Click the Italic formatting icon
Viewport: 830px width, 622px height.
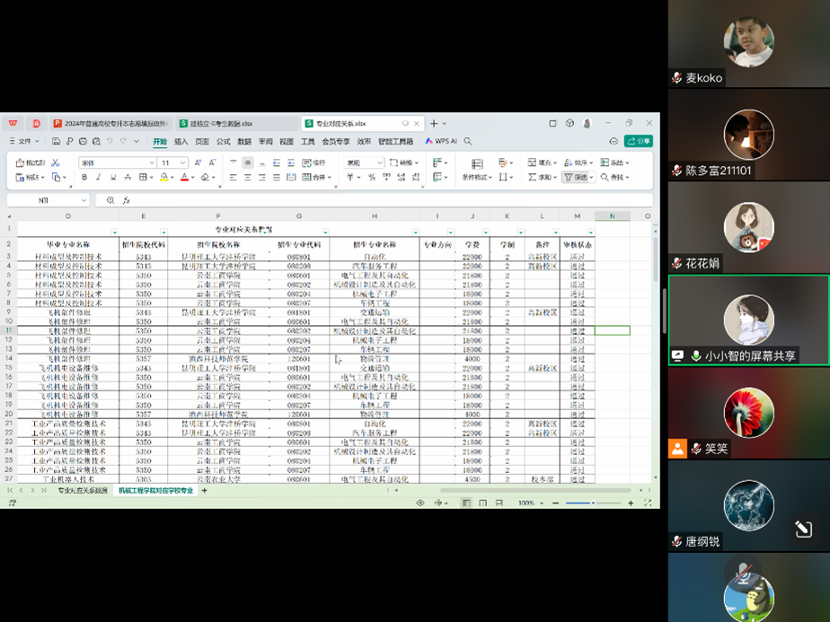tap(97, 178)
